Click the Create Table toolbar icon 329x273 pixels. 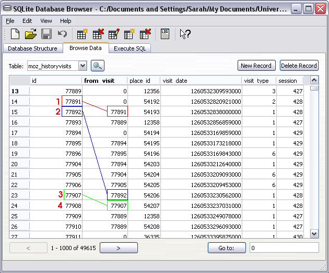(x=82, y=34)
